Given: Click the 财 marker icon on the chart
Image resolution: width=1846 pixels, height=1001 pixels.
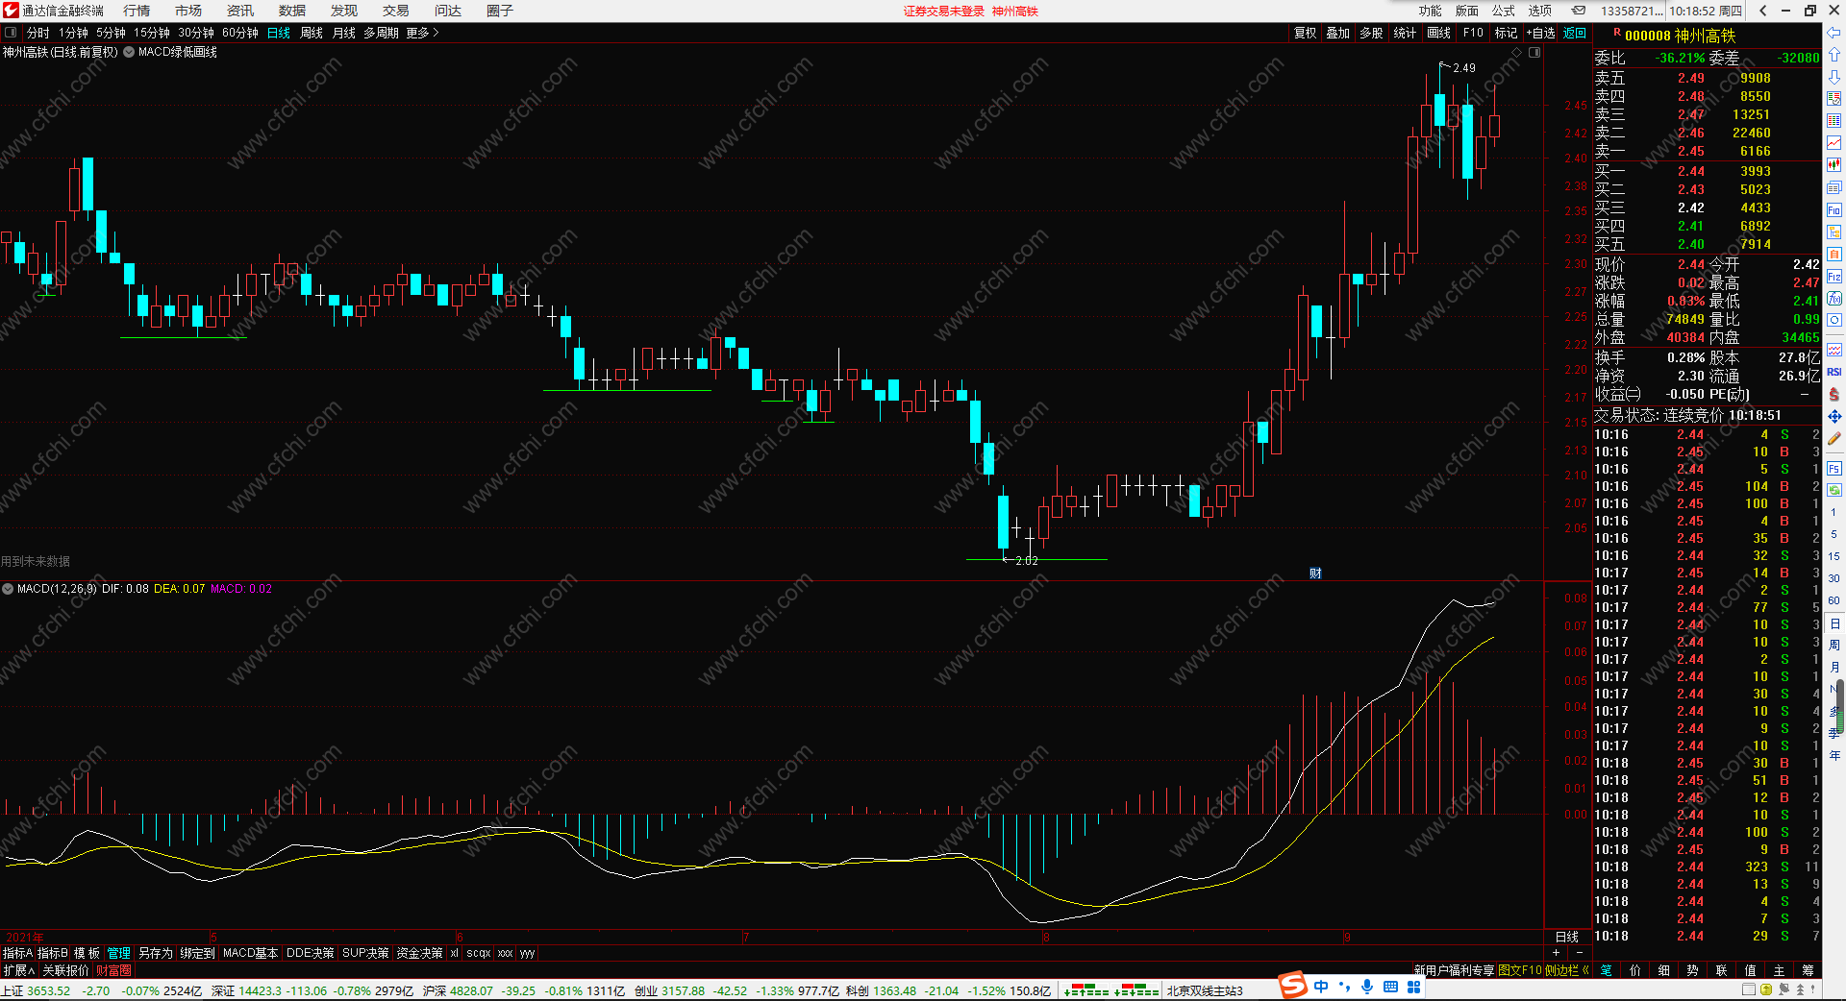Looking at the screenshot, I should [x=1315, y=574].
